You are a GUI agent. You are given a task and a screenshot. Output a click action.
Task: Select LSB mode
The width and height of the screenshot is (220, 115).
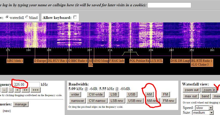point(114,94)
